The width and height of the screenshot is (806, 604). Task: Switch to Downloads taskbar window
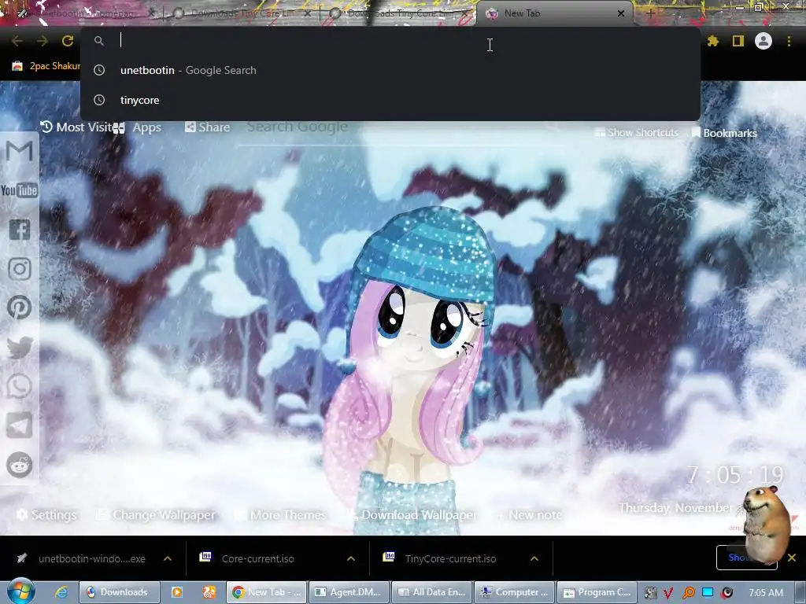[x=120, y=592]
